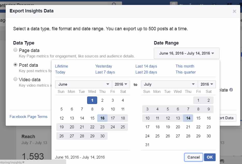This screenshot has width=242, height=164.
Task: Select the Video data radio button
Action: pos(15,79)
